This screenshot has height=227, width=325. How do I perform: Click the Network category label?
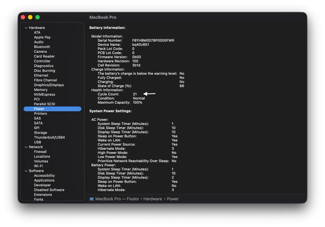36,147
